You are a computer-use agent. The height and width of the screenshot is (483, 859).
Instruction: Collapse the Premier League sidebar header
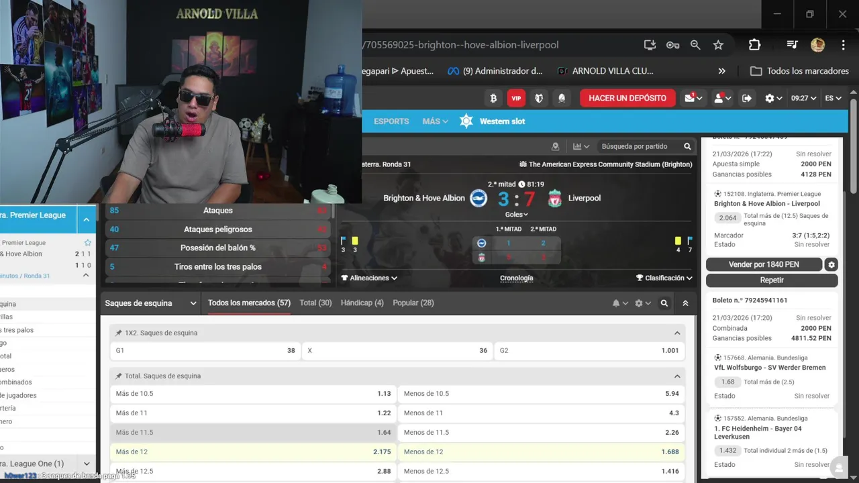(86, 219)
